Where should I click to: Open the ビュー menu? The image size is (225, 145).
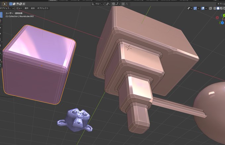[19, 8]
